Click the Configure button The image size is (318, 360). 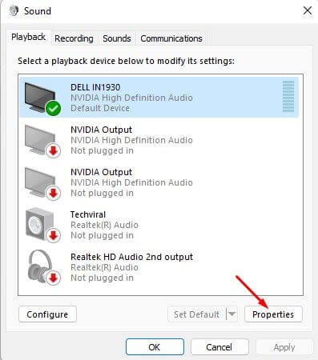pyautogui.click(x=47, y=314)
